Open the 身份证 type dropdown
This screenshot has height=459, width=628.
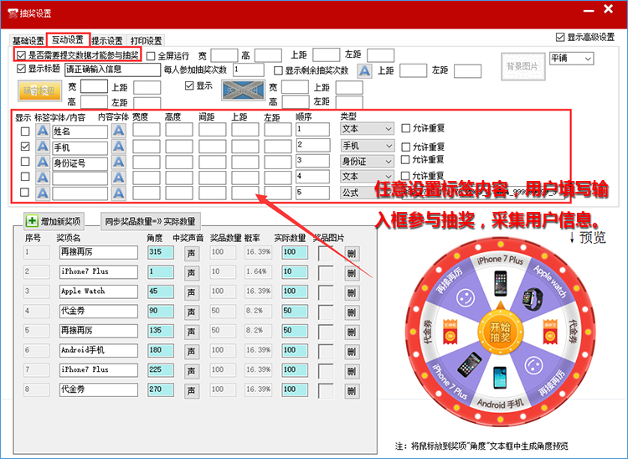coord(367,161)
